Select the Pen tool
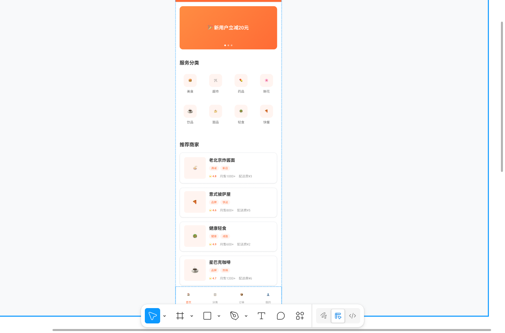This screenshot has width=505, height=333. click(234, 316)
